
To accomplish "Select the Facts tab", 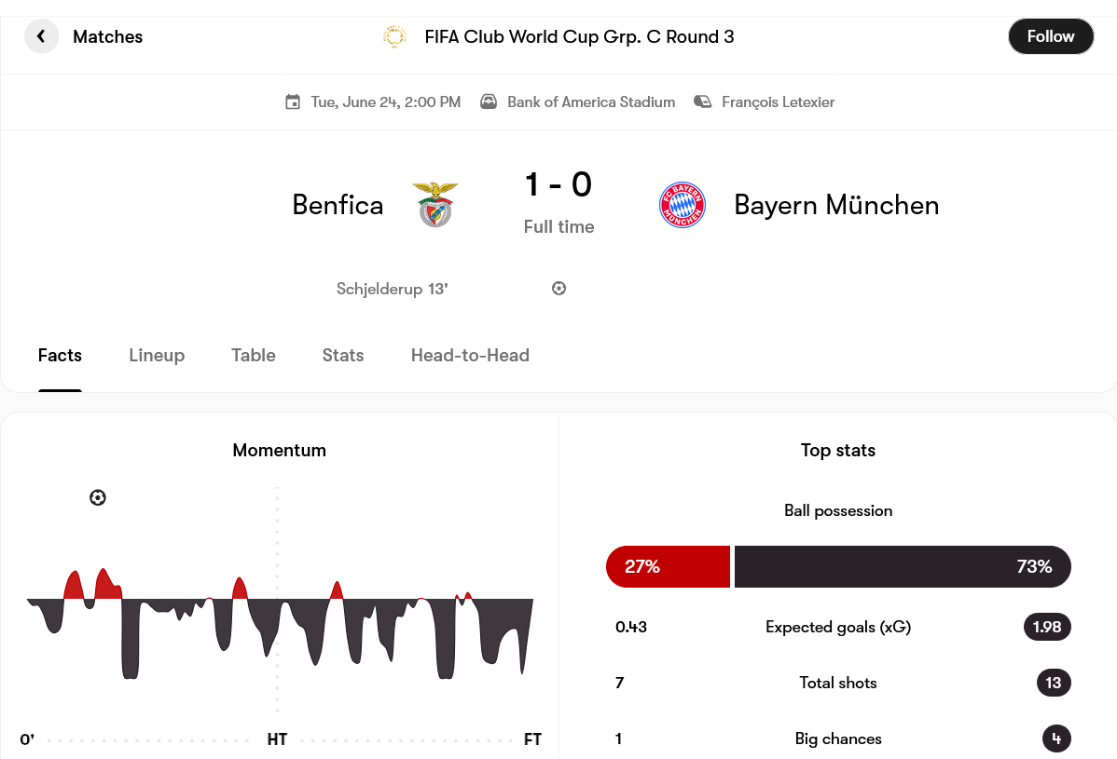I will coord(60,355).
